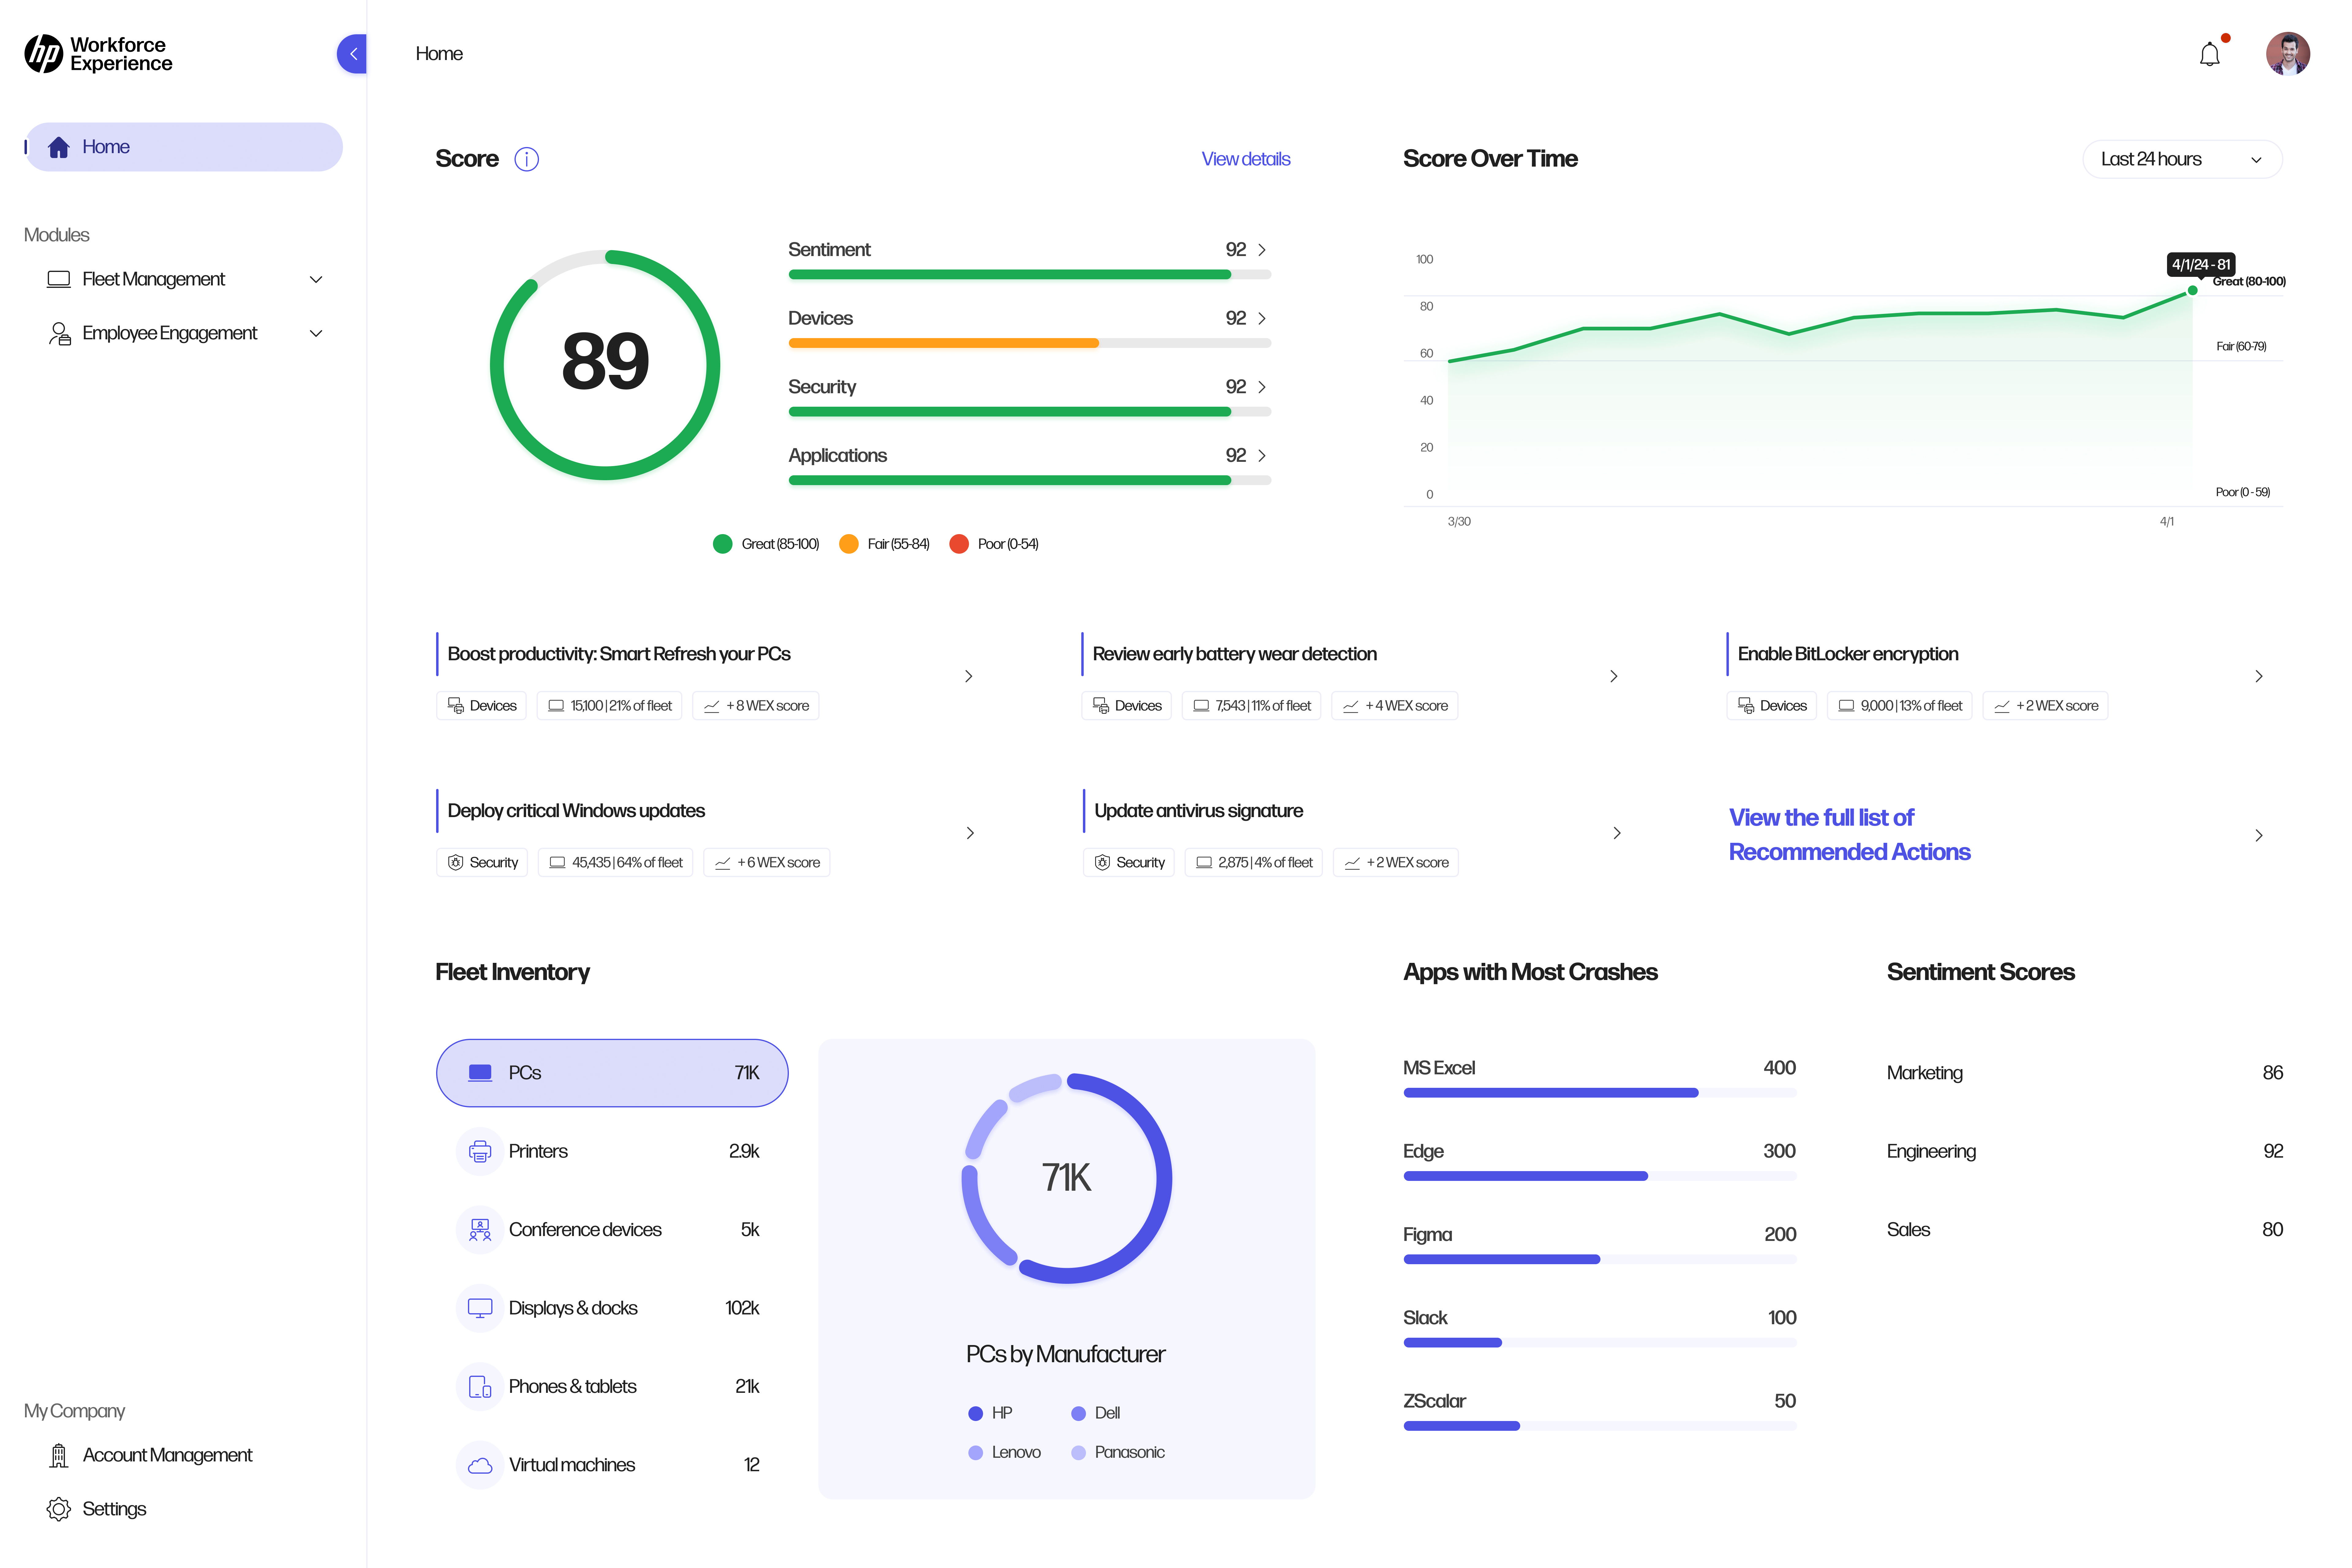Click the PCs laptop icon in Fleet Inventory
The height and width of the screenshot is (1568, 2352).
[x=480, y=1073]
